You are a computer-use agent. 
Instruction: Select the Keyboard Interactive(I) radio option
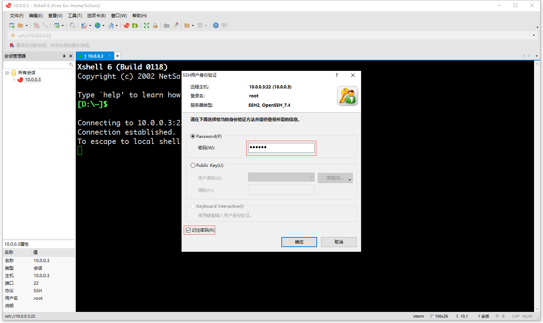pos(193,206)
